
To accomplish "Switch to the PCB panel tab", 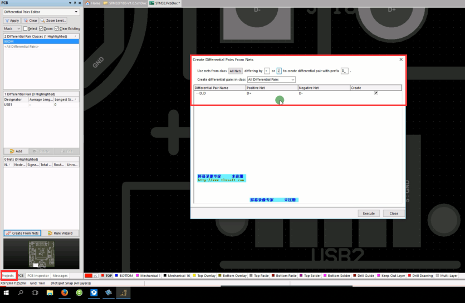I will (x=21, y=275).
